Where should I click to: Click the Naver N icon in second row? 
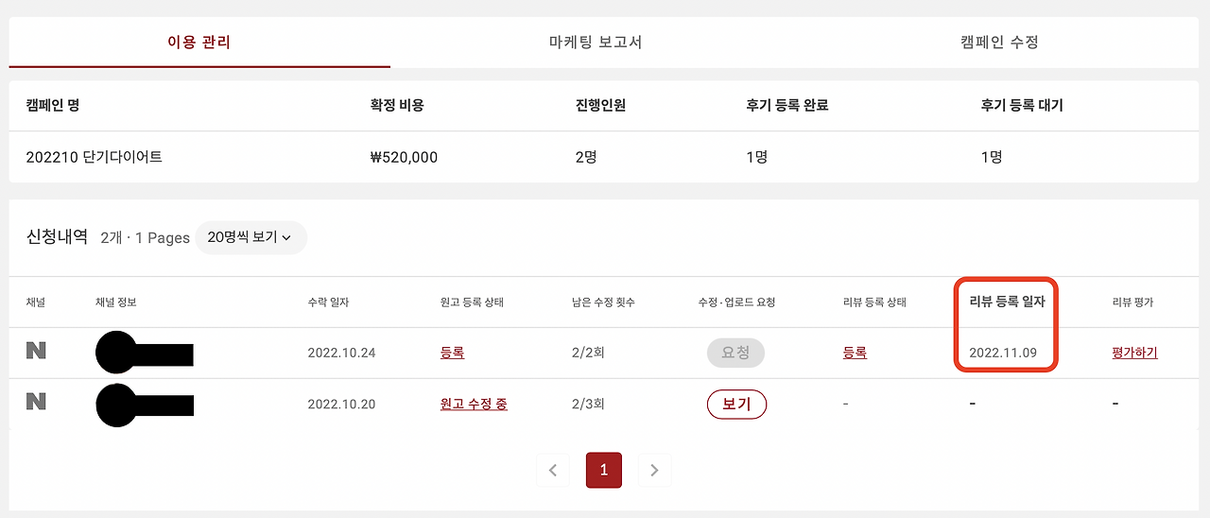coord(36,402)
